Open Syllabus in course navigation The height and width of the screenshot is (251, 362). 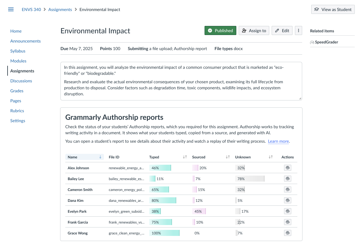18,51
